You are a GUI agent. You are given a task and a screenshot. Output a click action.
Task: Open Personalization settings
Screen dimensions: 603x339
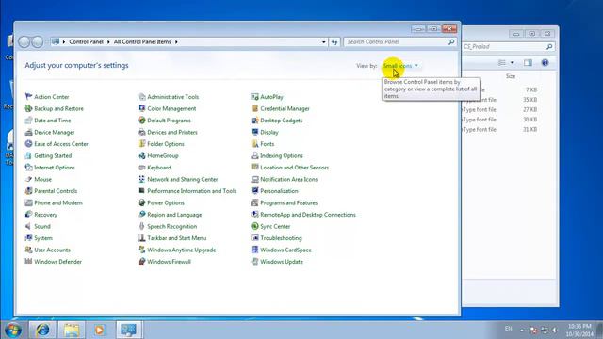point(279,191)
